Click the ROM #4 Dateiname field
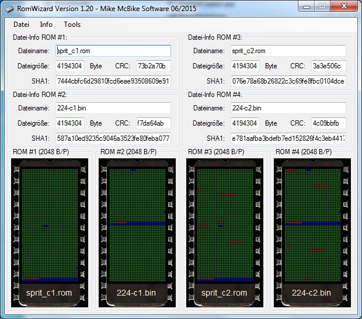The width and height of the screenshot is (362, 319). (288, 108)
